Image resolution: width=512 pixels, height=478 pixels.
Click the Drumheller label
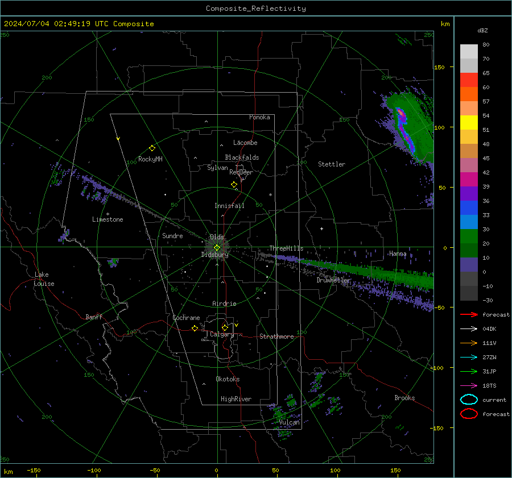[x=333, y=280]
